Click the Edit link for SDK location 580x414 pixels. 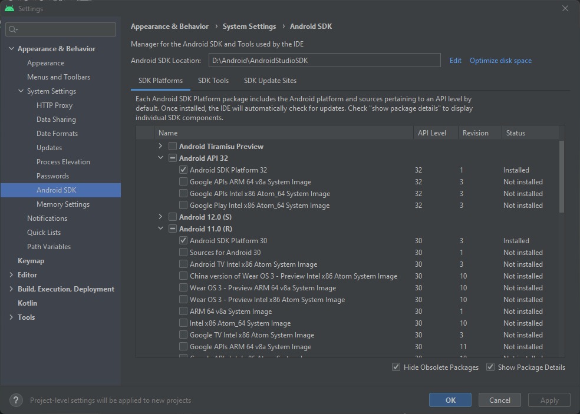(455, 61)
